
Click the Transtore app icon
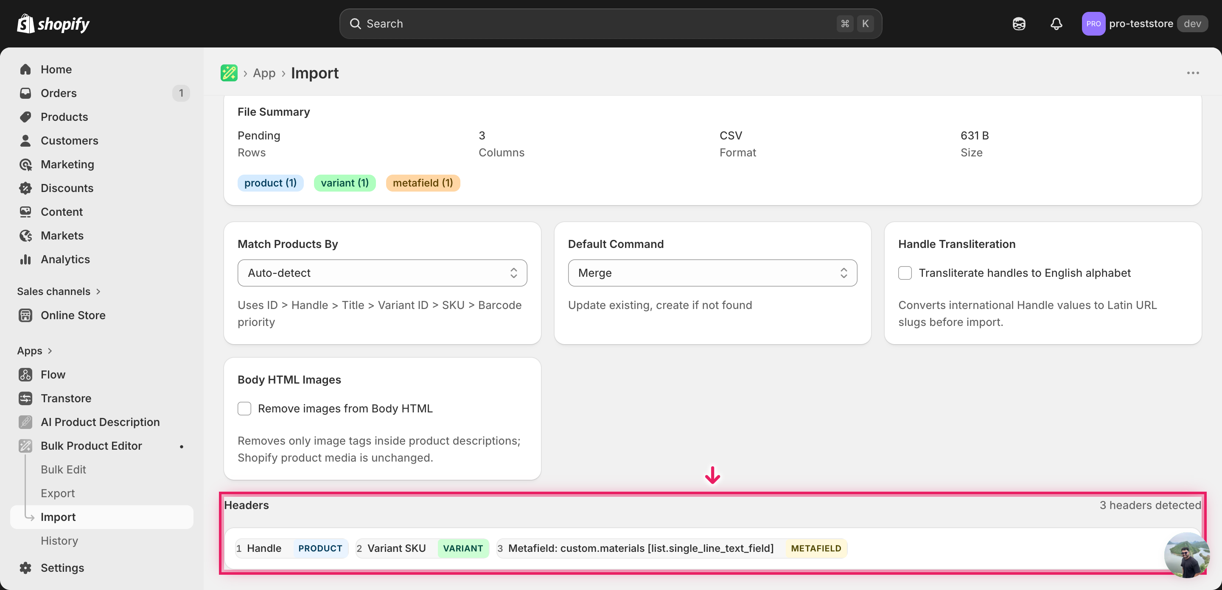25,398
